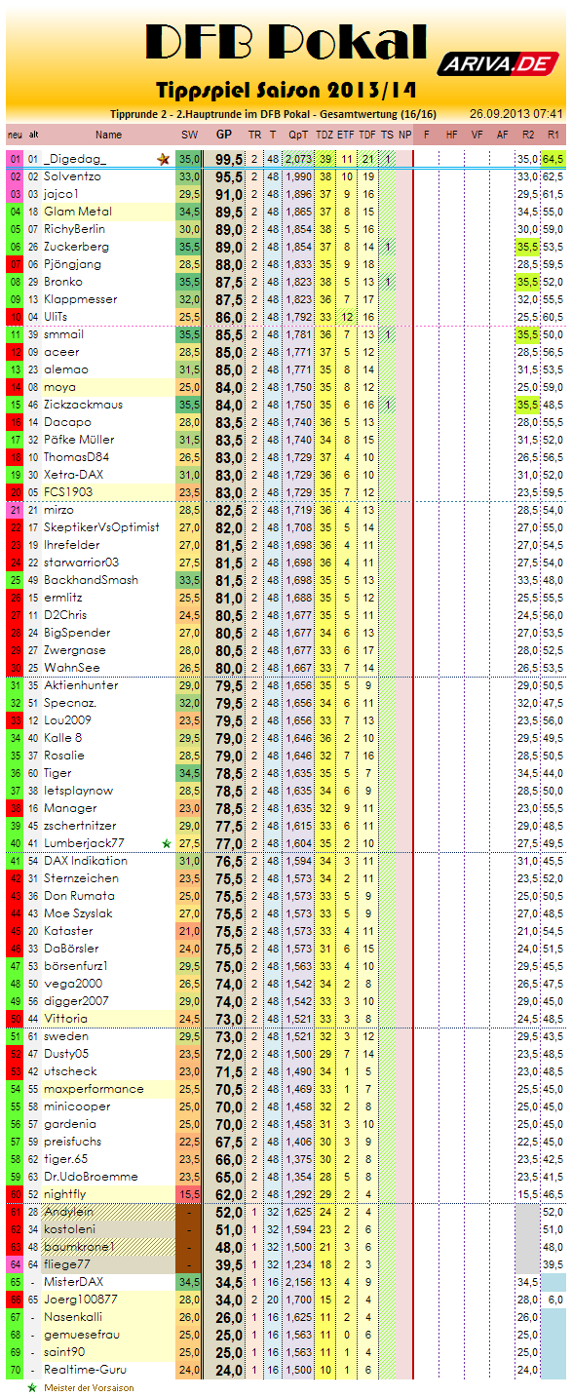Select the 'R1' column header
Screen dimensions: 572x1397
click(553, 135)
